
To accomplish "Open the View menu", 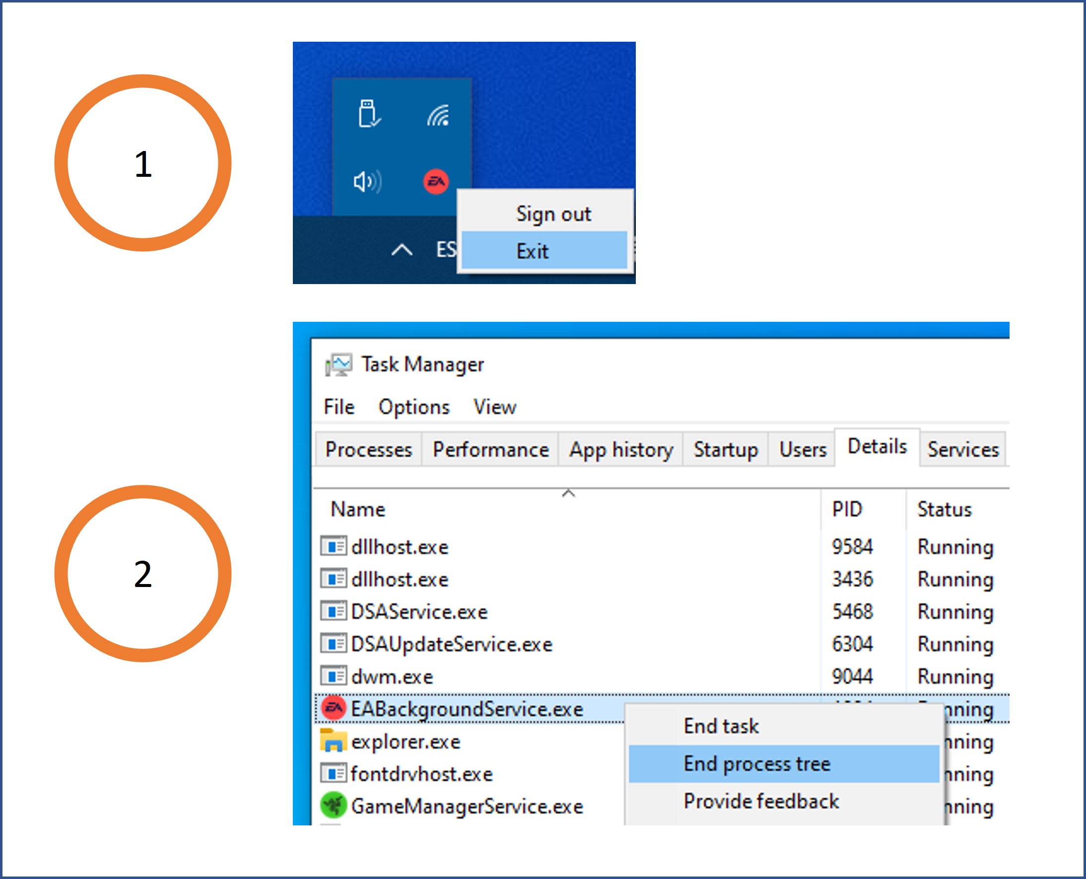I will (494, 407).
